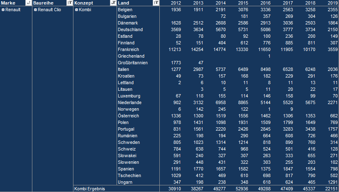Image resolution: width=339 pixels, height=192 pixels.
Task: Click the Polen row label
Action: [123, 122]
